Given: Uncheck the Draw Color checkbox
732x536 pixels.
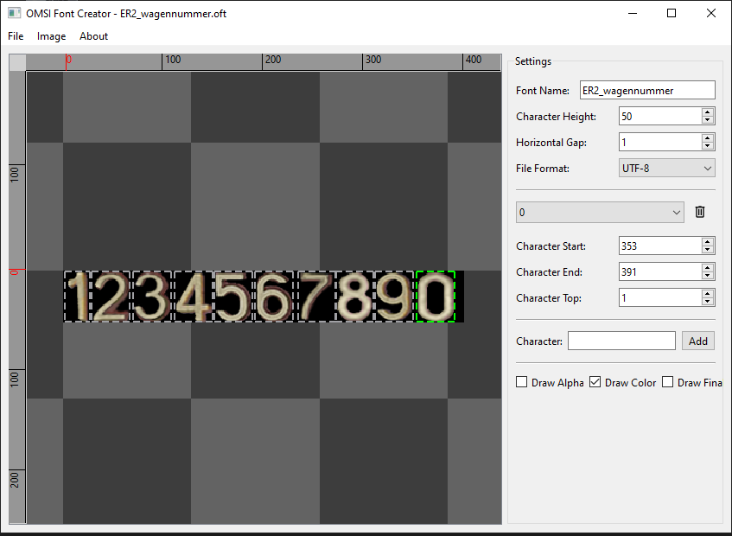Looking at the screenshot, I should [x=595, y=382].
